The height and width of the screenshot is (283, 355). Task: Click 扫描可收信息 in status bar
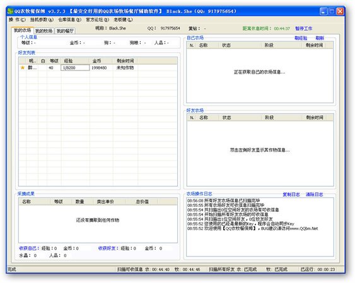click(130, 269)
